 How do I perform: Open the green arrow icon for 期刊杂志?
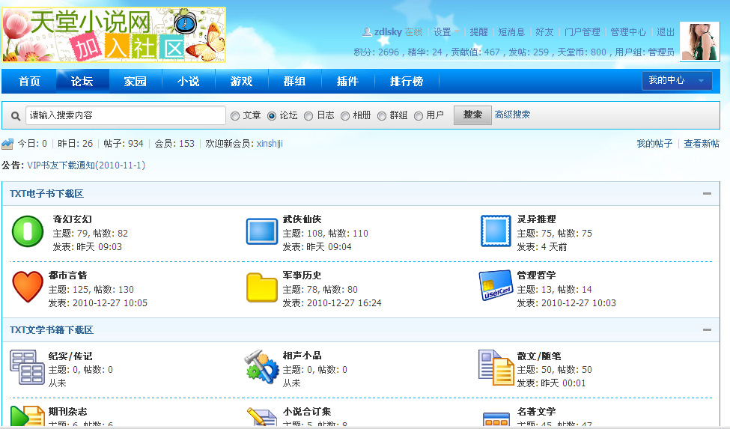pyautogui.click(x=28, y=416)
